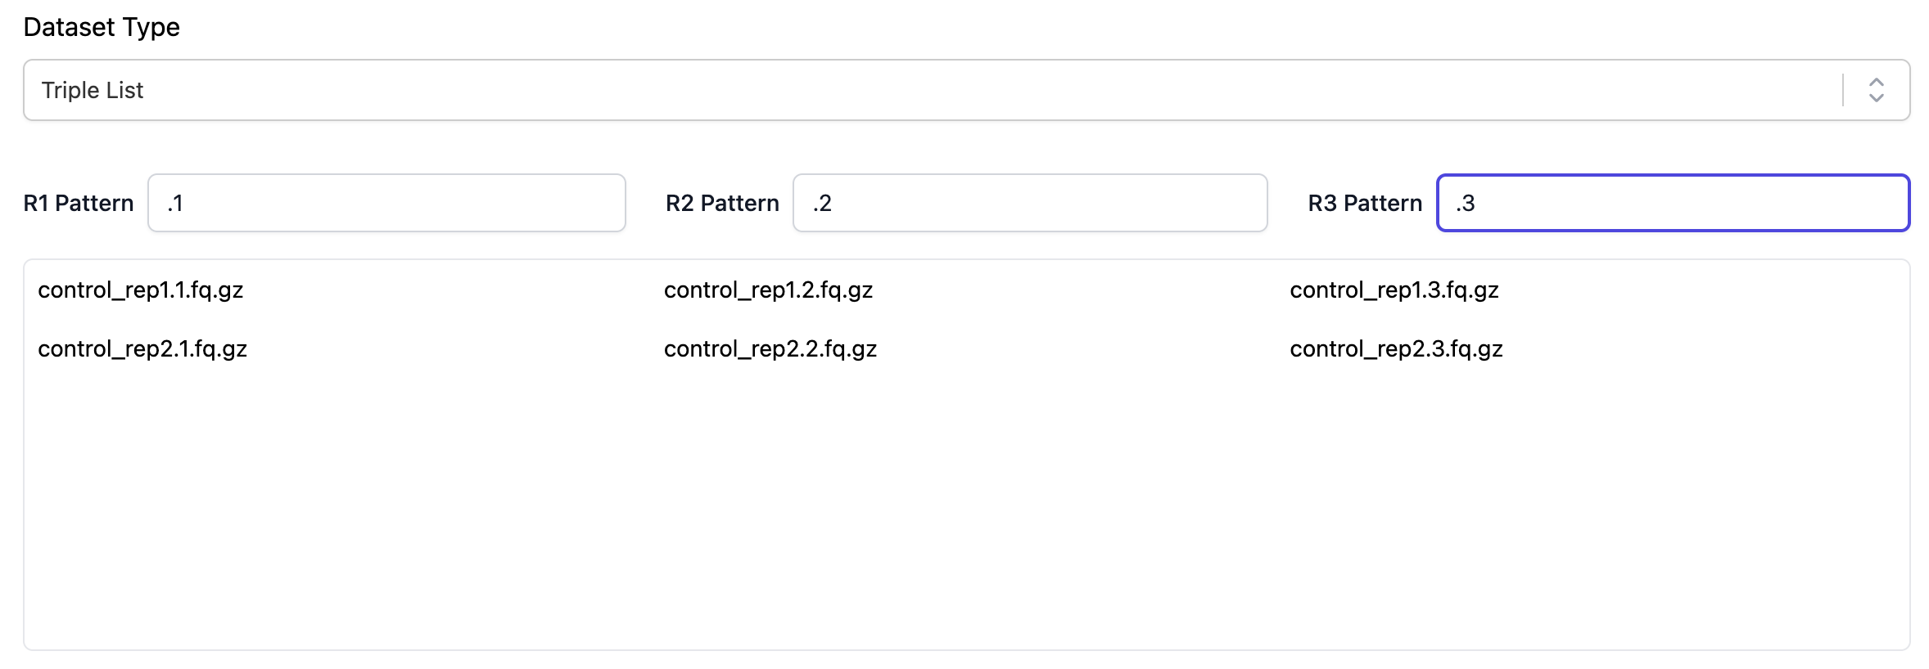Open the Triple List dropdown
1929x669 pixels.
[966, 90]
